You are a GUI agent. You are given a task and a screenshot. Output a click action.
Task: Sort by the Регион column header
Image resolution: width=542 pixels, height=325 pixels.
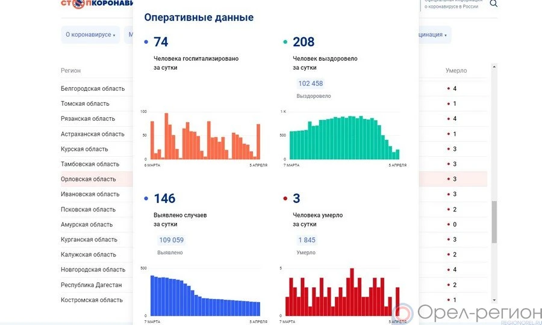(70, 70)
